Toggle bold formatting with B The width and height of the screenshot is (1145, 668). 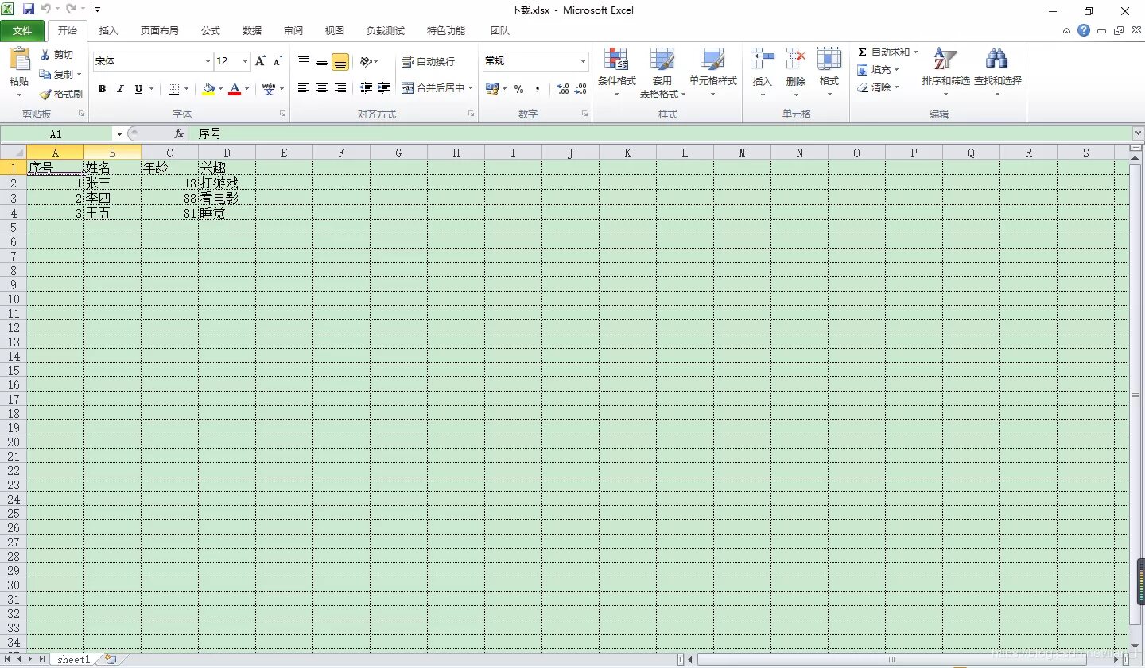[x=102, y=89]
